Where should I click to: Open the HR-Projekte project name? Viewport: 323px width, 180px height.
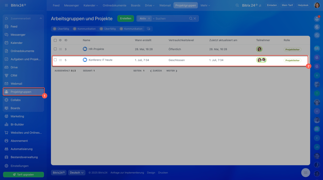pos(96,49)
